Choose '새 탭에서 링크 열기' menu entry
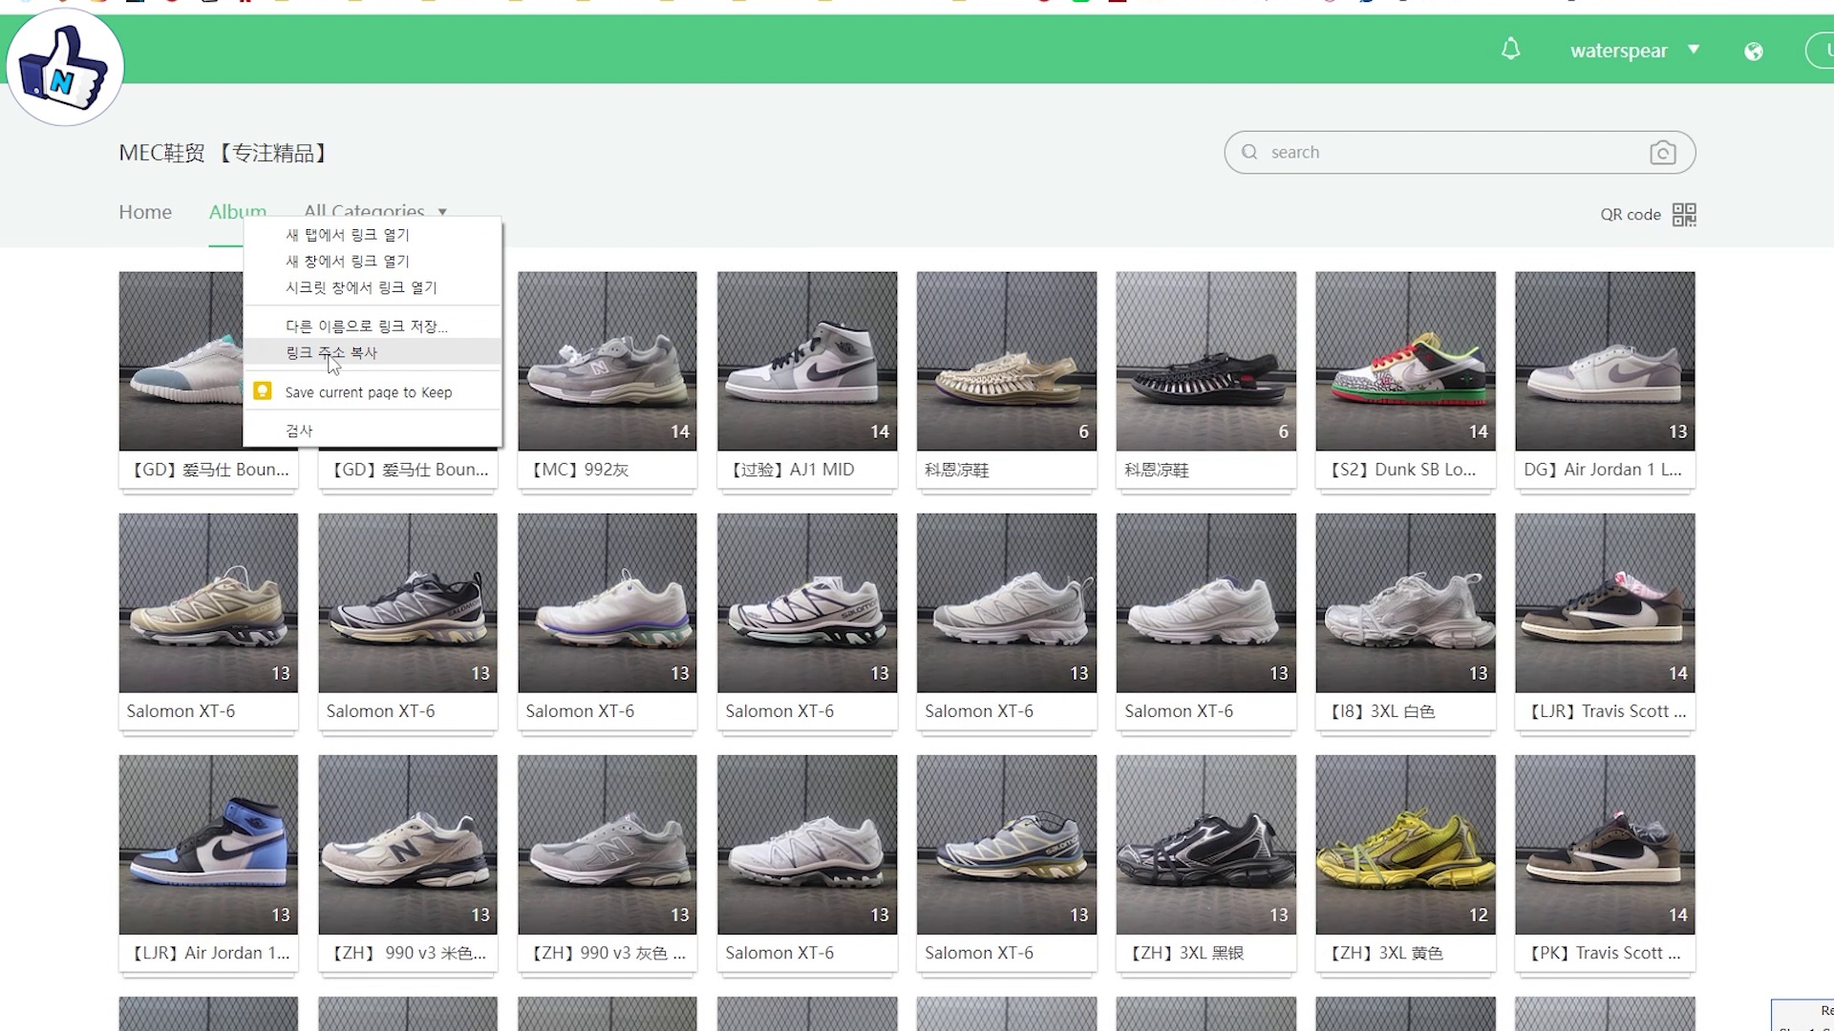The height and width of the screenshot is (1031, 1834). point(348,235)
